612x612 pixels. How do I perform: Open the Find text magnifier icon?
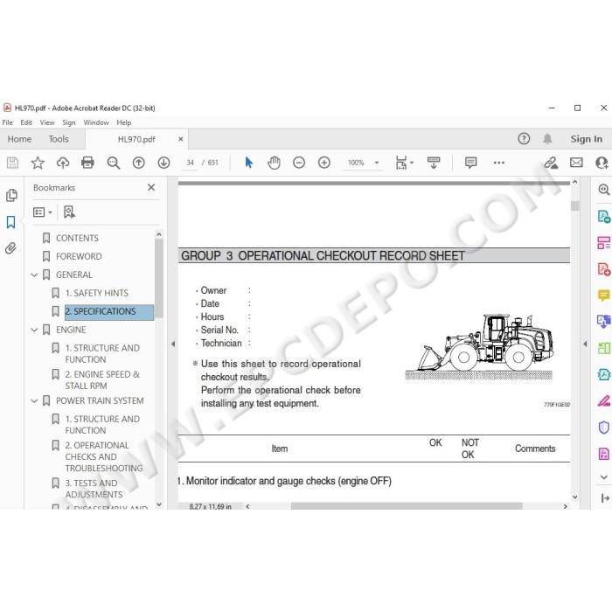click(113, 163)
